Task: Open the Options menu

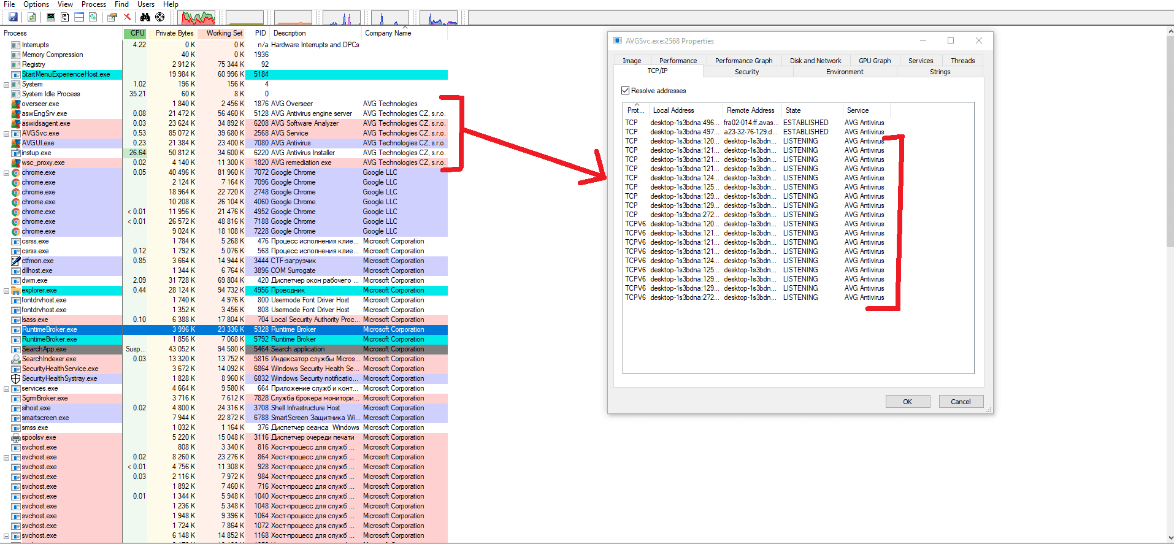Action: 36,4
